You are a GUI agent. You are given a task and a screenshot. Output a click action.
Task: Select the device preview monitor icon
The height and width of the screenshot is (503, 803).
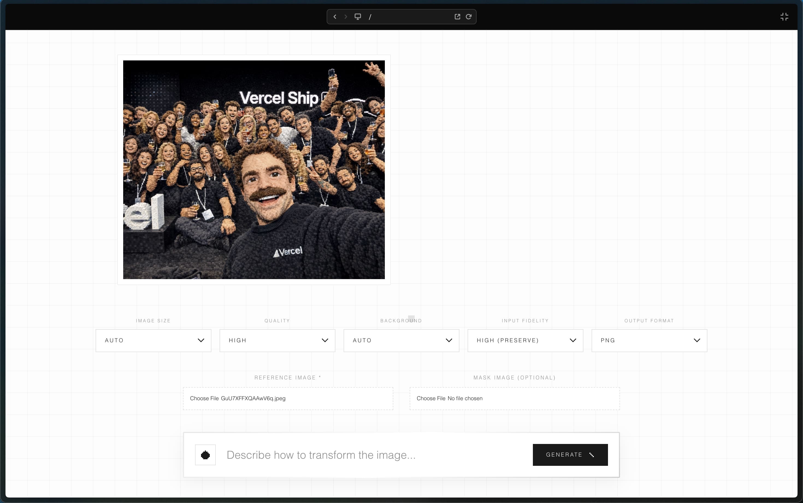tap(358, 16)
